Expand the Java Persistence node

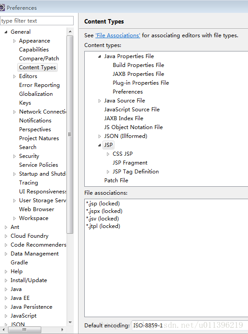[x=6, y=307]
